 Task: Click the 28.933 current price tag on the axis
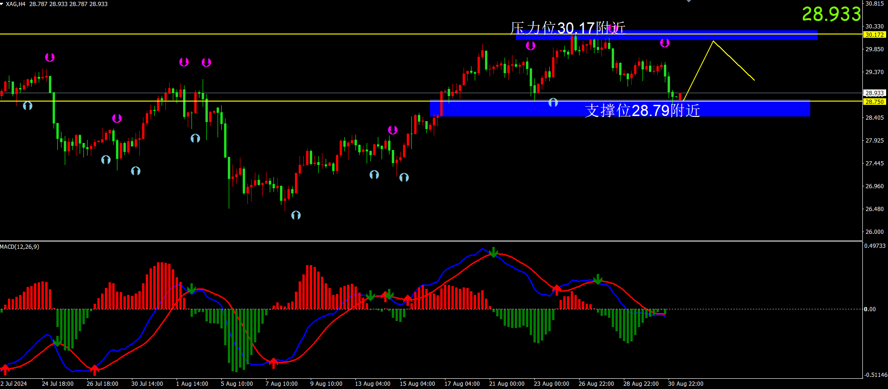[x=874, y=93]
